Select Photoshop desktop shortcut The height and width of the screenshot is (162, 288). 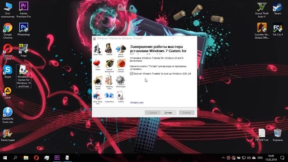24,29
